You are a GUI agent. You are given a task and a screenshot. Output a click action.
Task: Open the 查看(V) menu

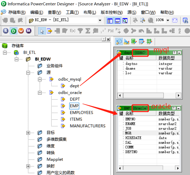tap(54, 12)
